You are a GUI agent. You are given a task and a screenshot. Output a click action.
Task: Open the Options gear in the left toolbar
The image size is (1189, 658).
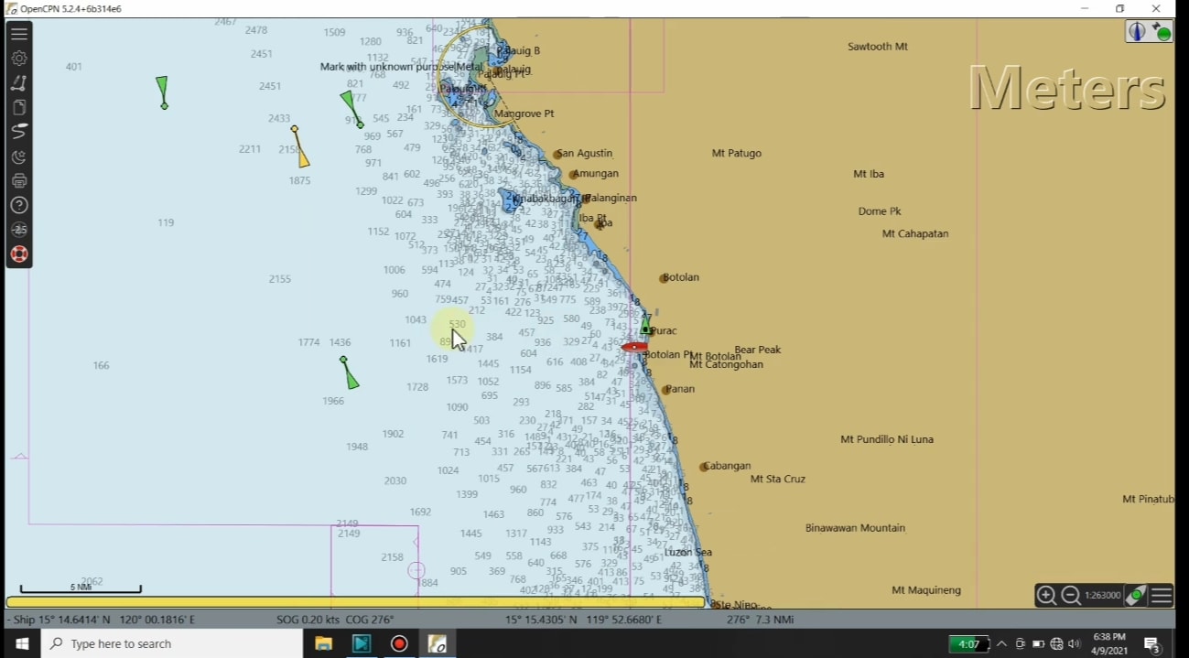click(19, 58)
